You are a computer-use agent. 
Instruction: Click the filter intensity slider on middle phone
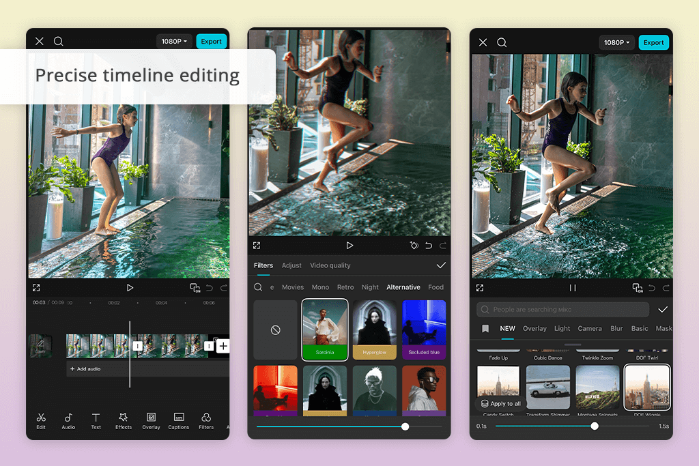click(x=349, y=427)
